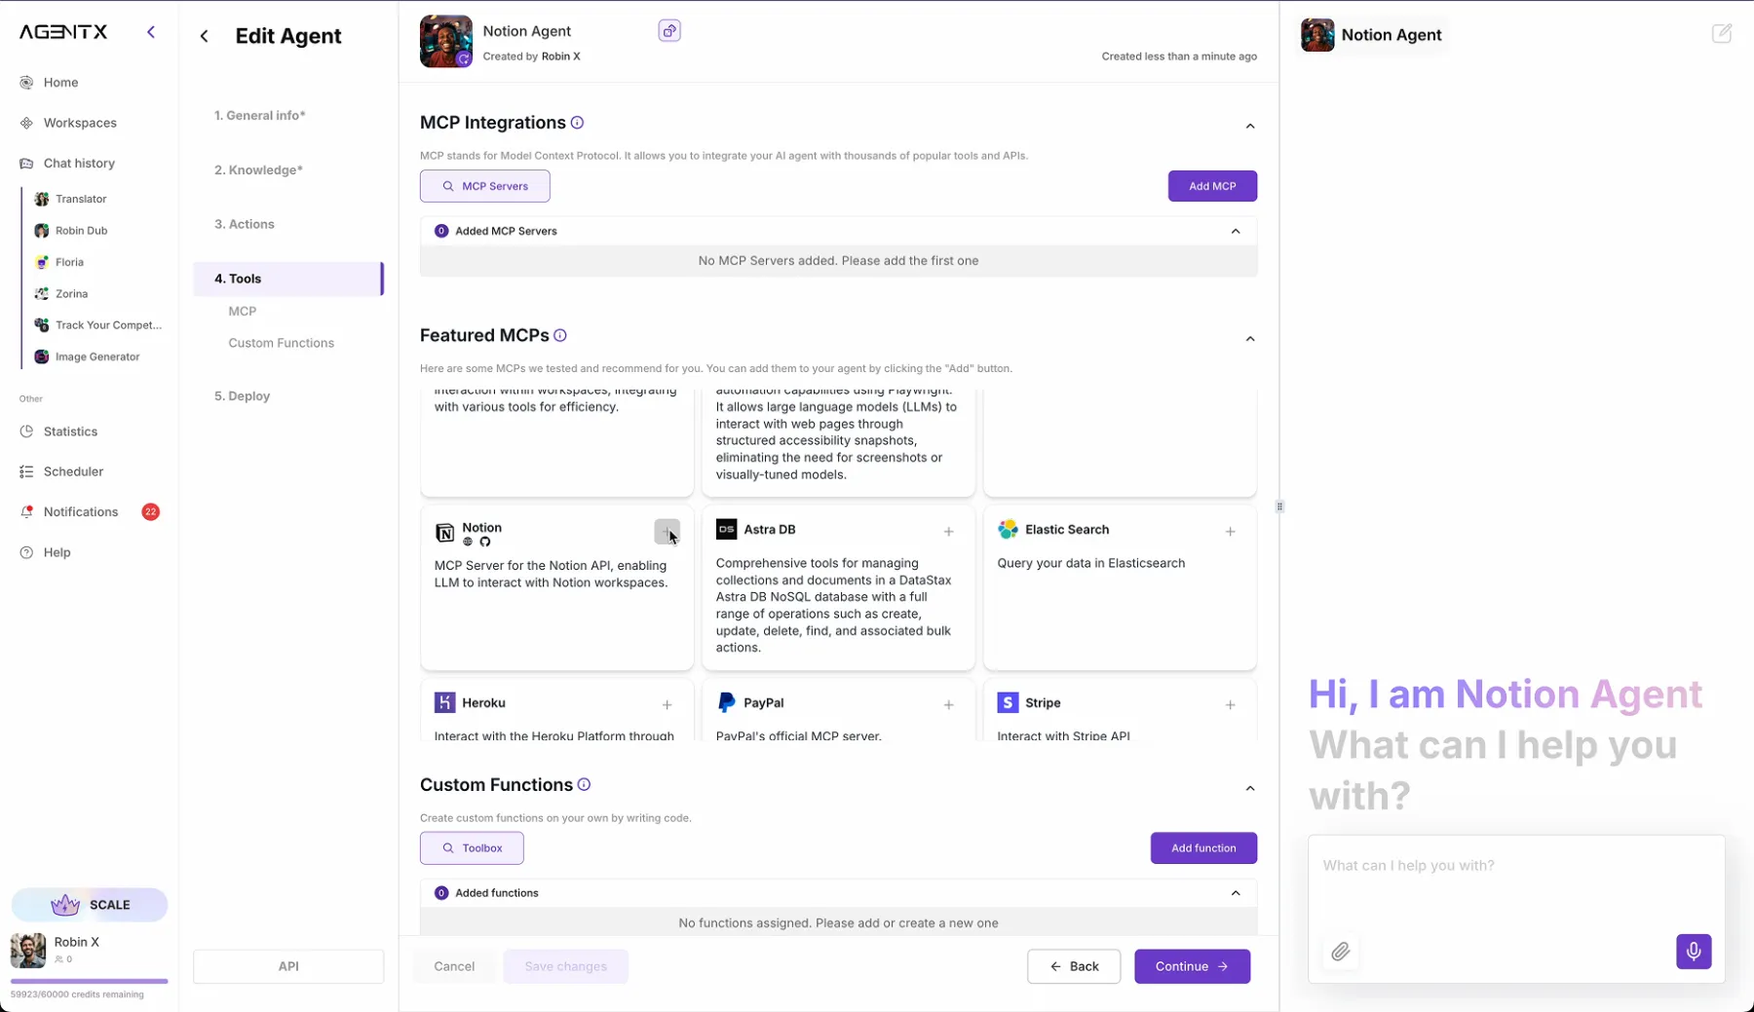Image resolution: width=1754 pixels, height=1012 pixels.
Task: Click the Back button
Action: (x=1074, y=966)
